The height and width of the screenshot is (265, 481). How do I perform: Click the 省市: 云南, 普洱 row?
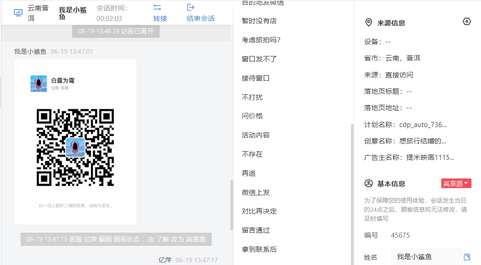392,58
